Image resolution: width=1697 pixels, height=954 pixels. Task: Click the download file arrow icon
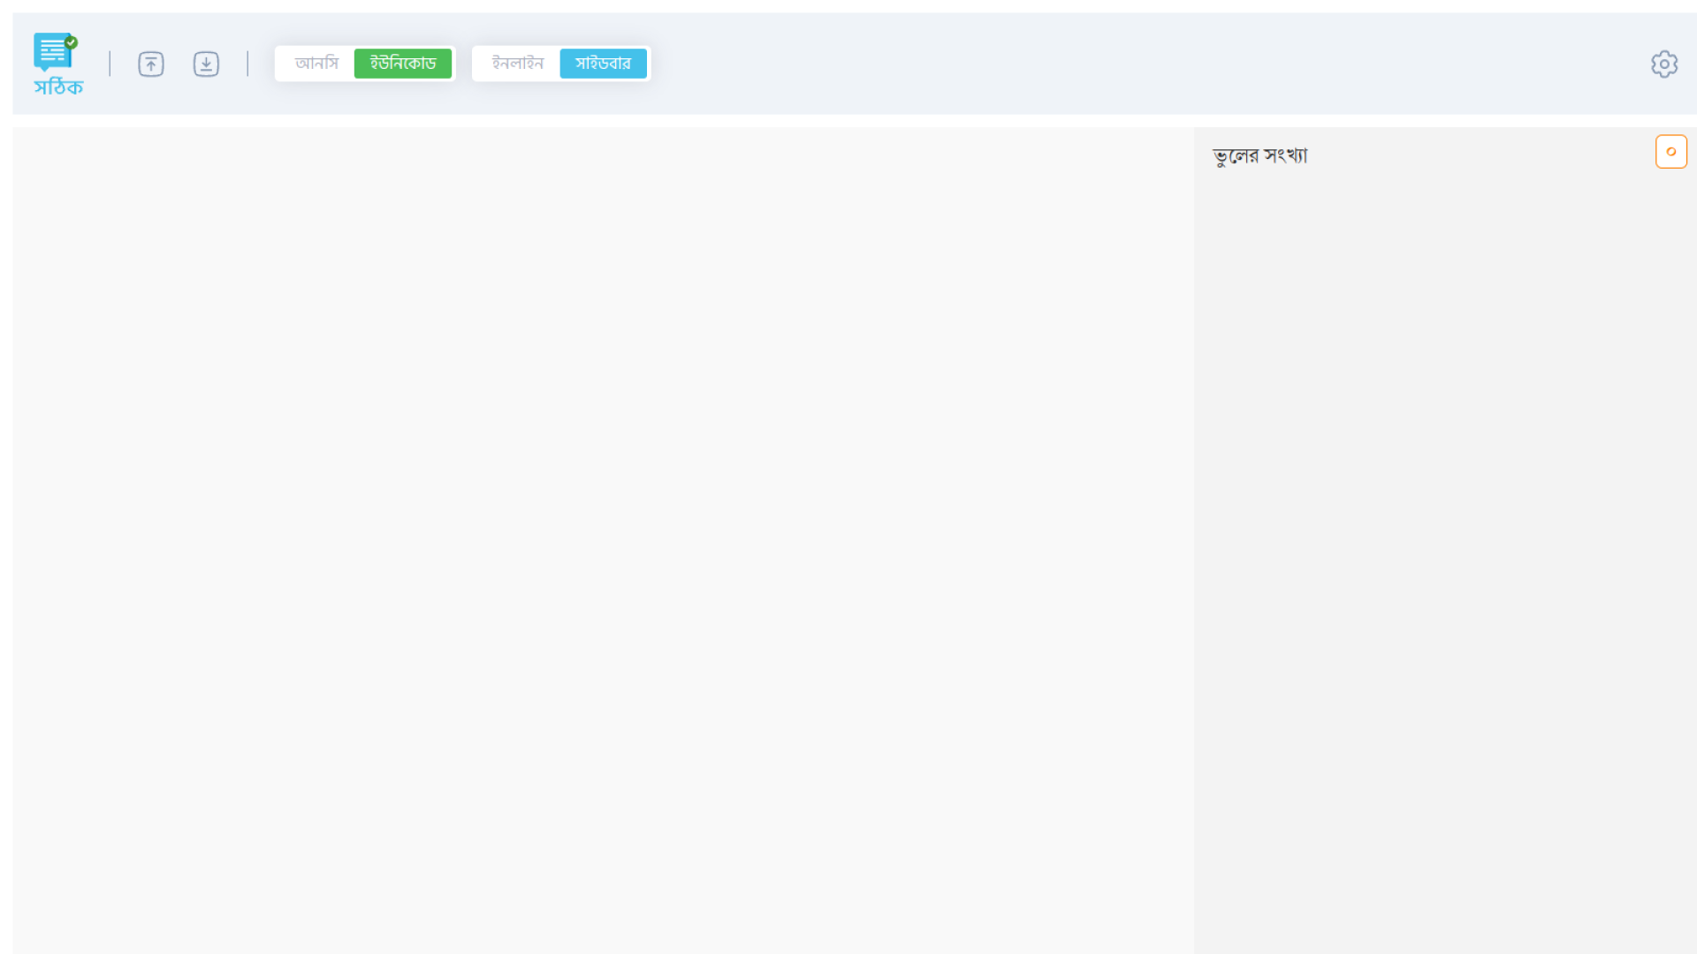pyautogui.click(x=206, y=64)
